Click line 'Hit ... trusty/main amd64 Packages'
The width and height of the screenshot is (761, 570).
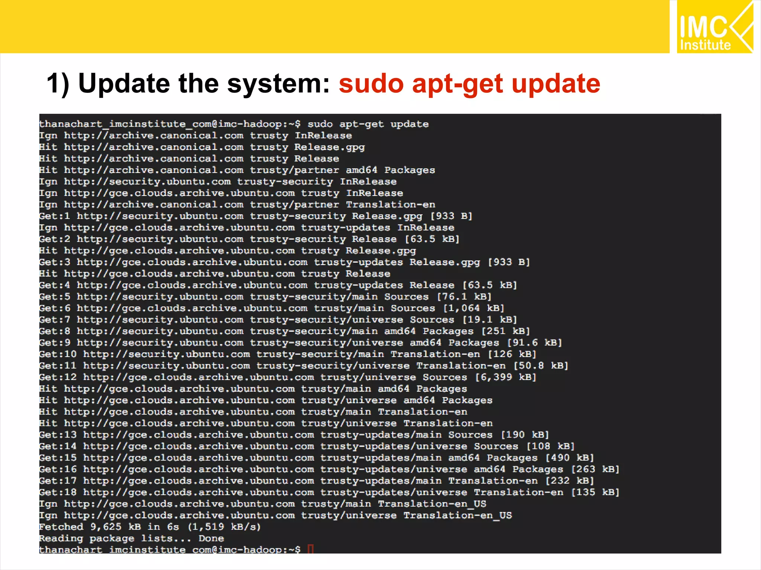pyautogui.click(x=253, y=389)
